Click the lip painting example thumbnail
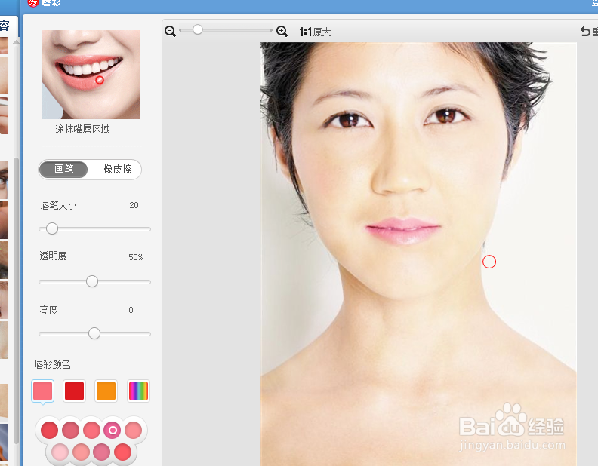598x466 pixels. click(91, 75)
